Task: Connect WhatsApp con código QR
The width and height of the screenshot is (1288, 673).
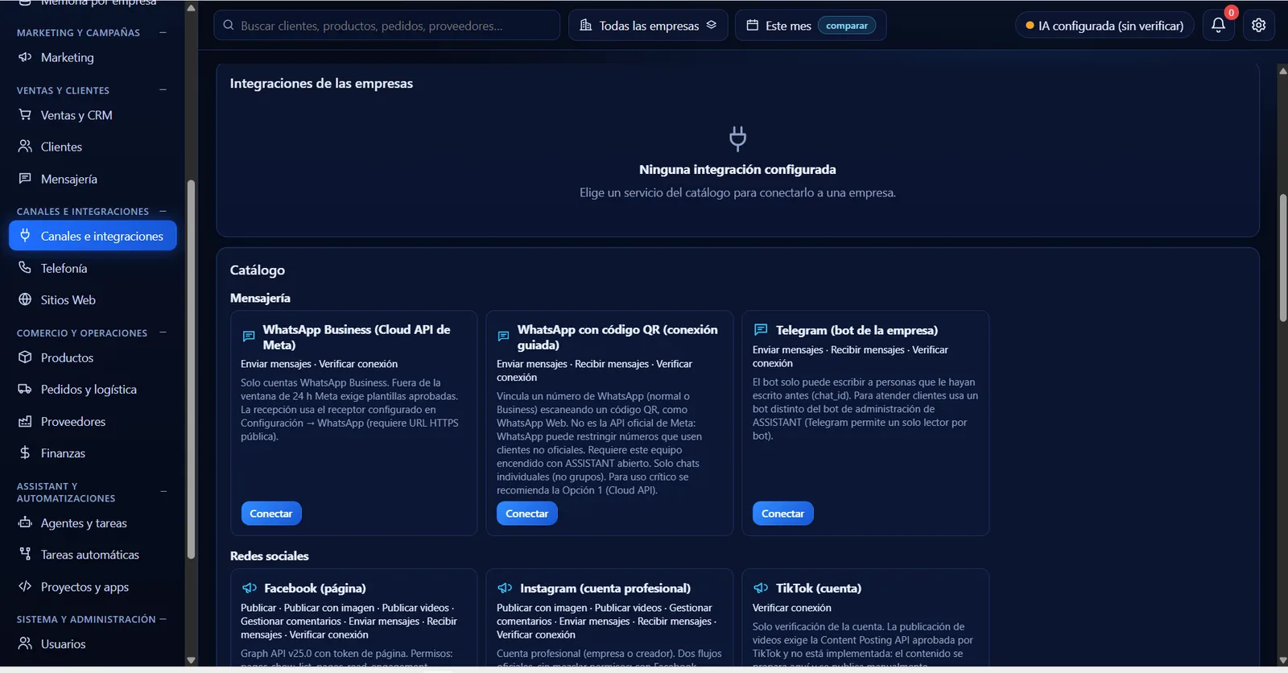Action: point(526,513)
